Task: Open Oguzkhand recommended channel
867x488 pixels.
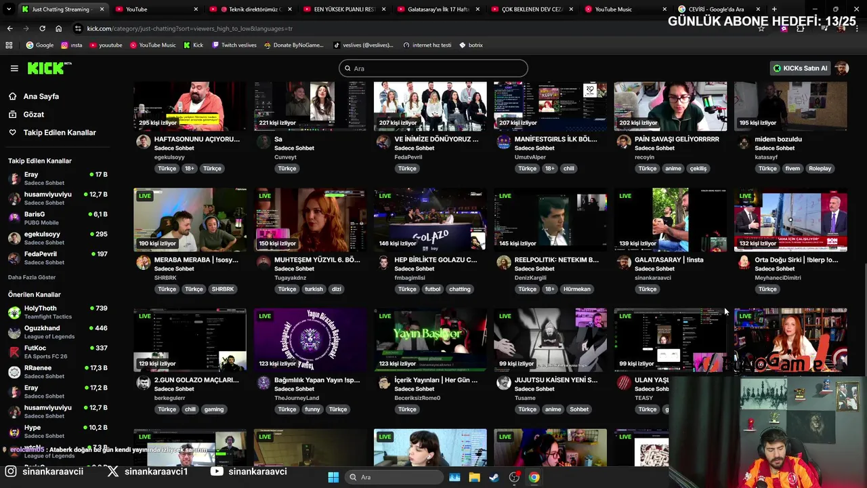Action: (x=58, y=332)
